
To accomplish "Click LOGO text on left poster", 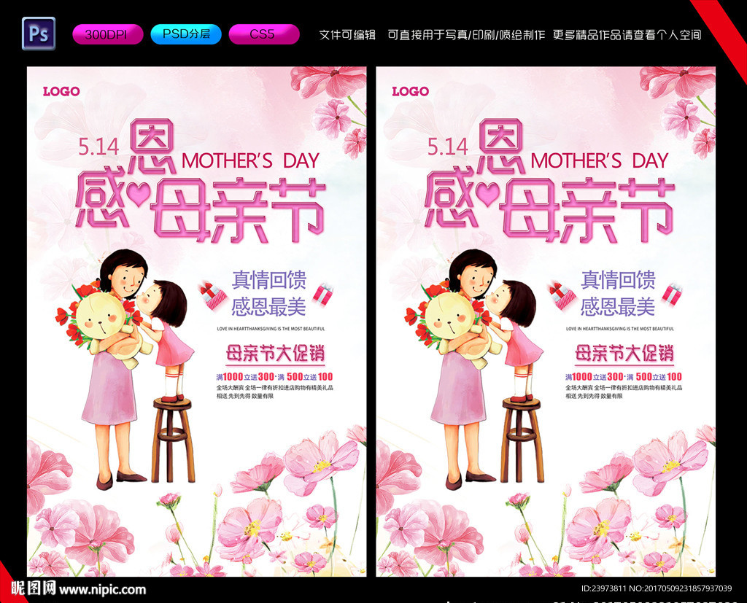I will click(61, 91).
